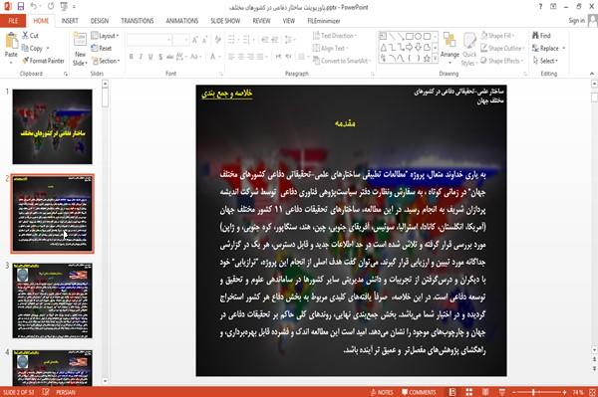Click Convert to SmartArt

(341, 61)
